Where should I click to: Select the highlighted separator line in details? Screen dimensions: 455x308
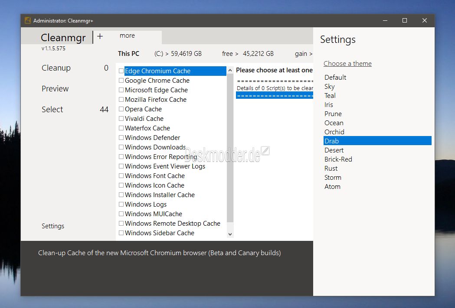(275, 95)
